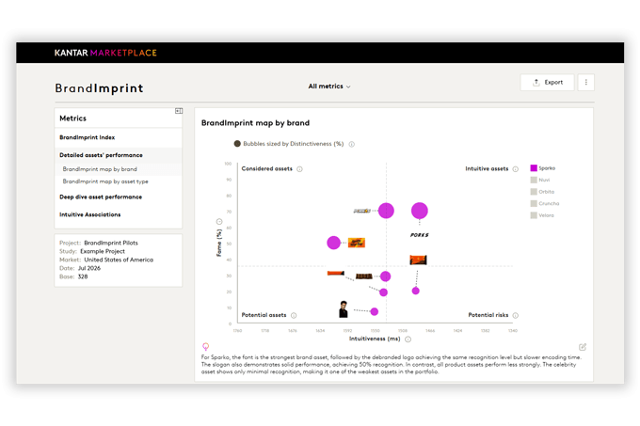
Task: Click the celebrity asset thumbnail
Action: (344, 309)
